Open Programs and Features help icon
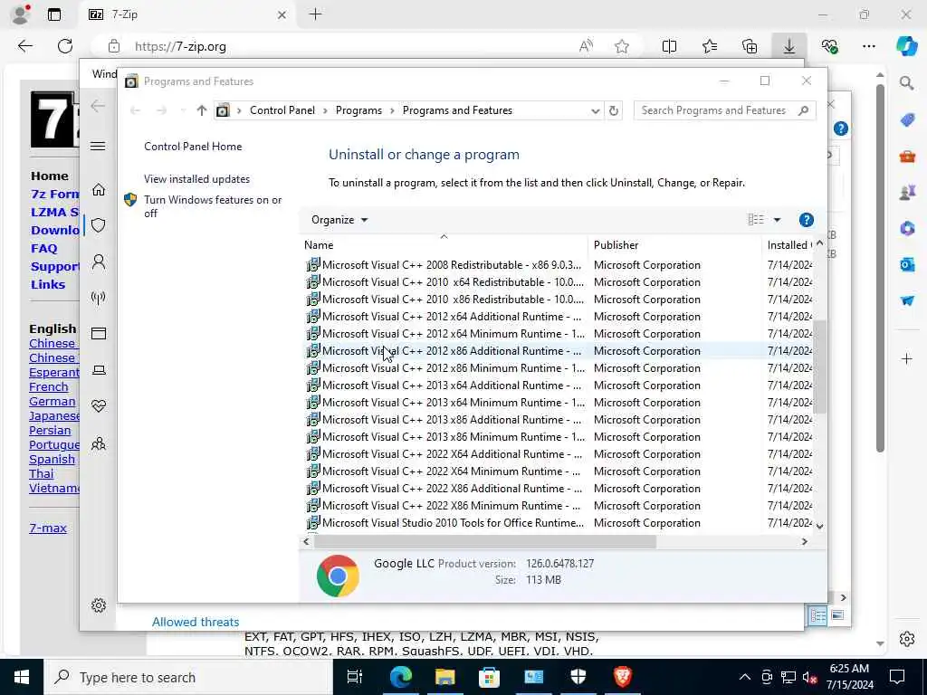This screenshot has width=927, height=695. (x=806, y=220)
